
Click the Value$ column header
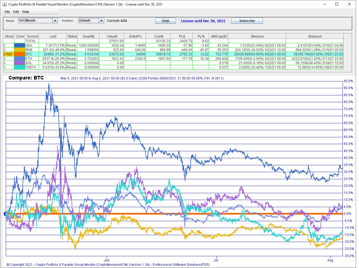(x=112, y=36)
